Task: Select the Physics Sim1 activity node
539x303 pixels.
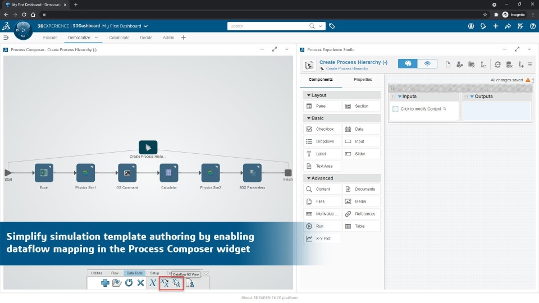Action: (85, 173)
